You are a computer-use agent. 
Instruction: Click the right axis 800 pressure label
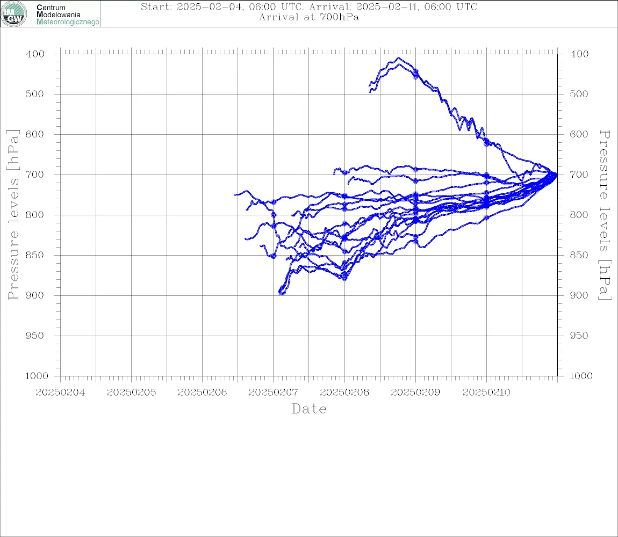(x=579, y=215)
